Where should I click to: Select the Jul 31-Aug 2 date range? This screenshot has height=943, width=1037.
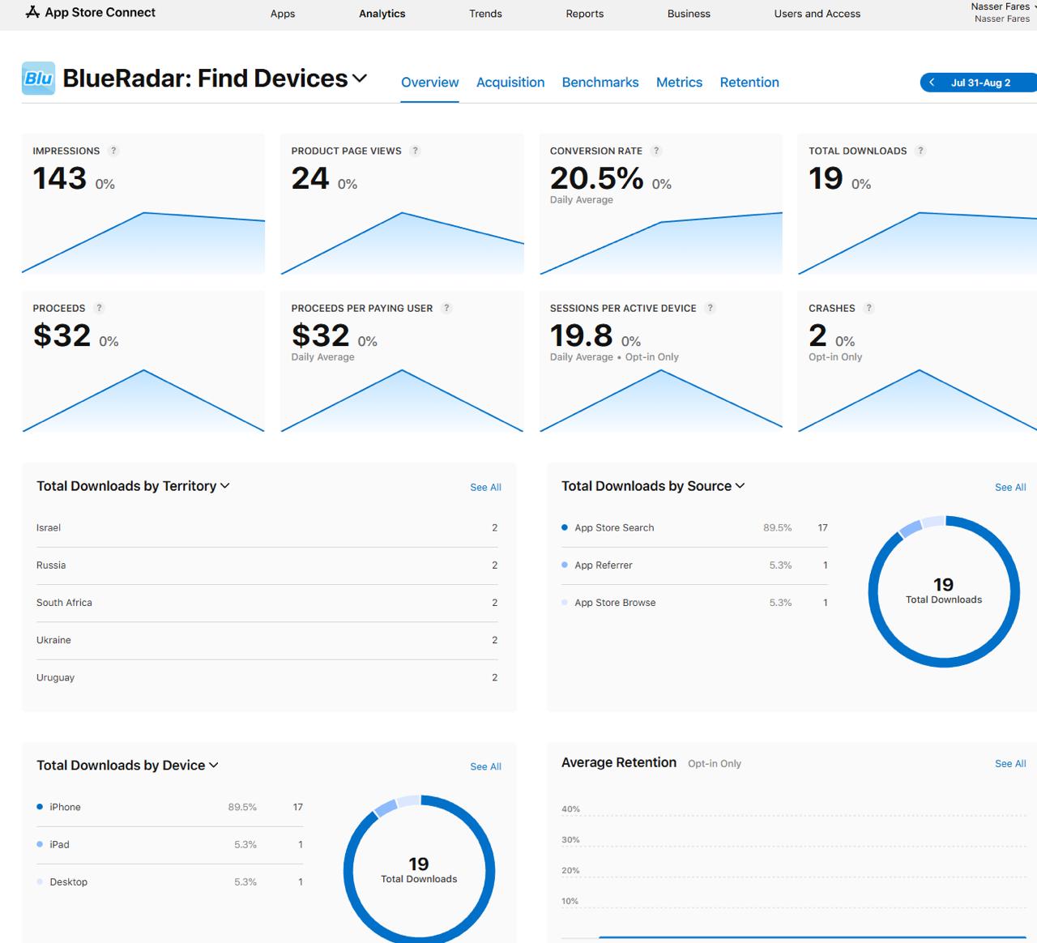click(980, 83)
